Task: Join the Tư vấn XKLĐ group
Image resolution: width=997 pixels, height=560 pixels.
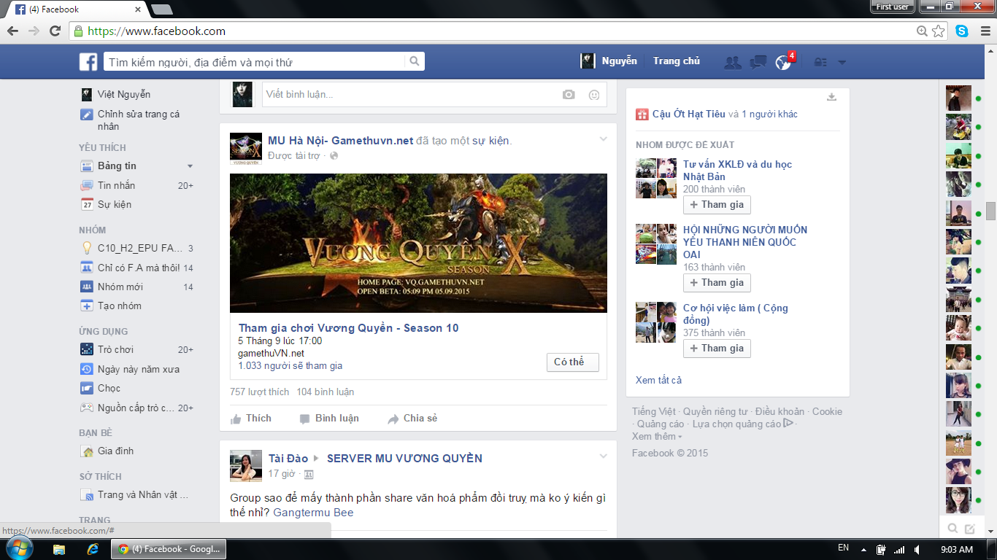Action: (x=717, y=205)
